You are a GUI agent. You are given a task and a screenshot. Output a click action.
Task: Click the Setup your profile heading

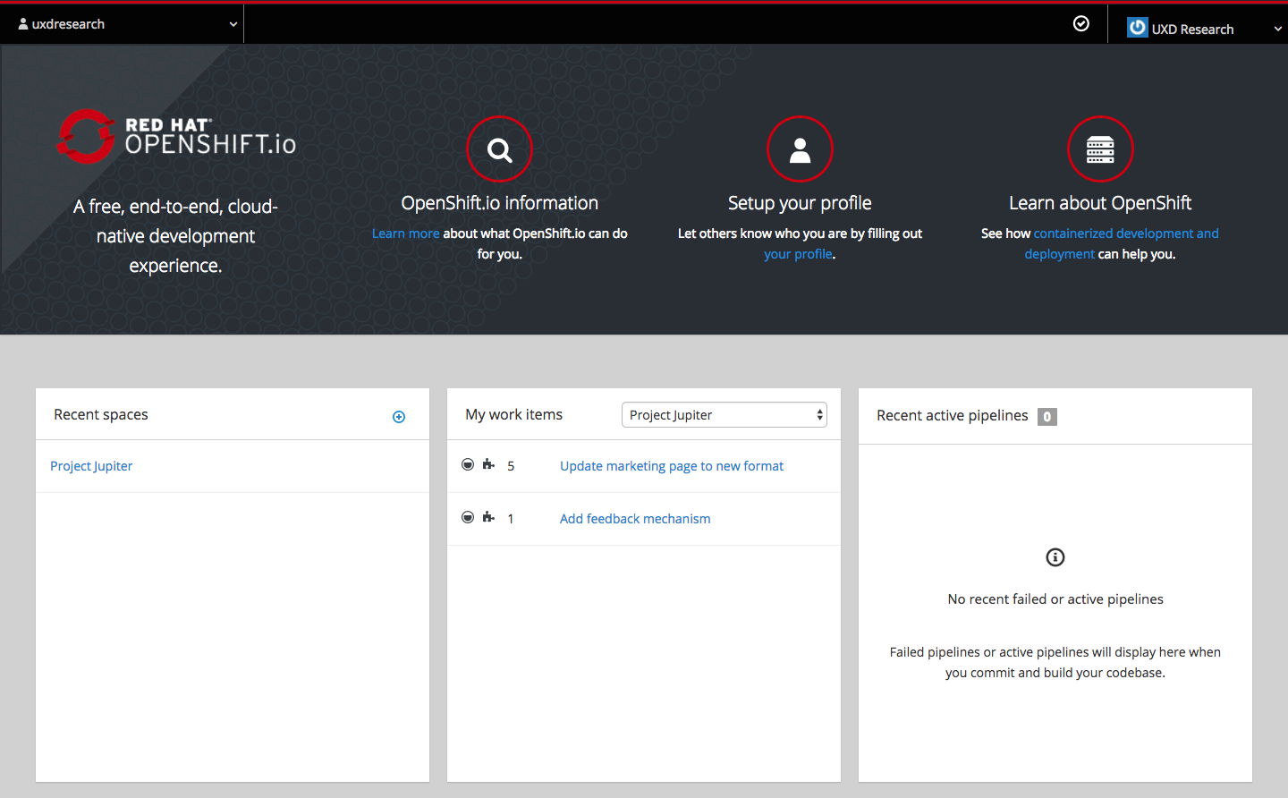coord(800,203)
